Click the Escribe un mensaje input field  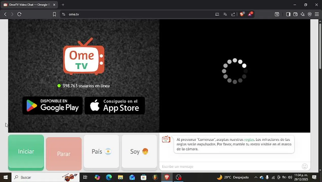coord(231,166)
